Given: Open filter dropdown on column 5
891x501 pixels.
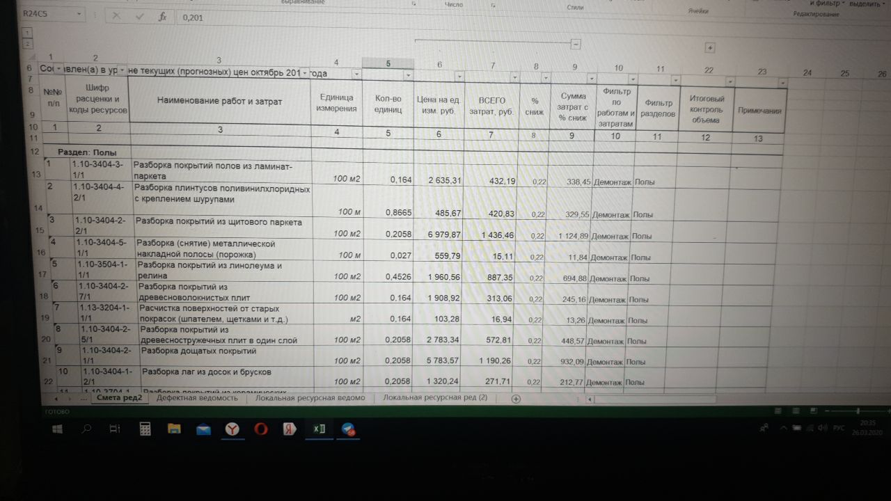Looking at the screenshot, I should 408,74.
